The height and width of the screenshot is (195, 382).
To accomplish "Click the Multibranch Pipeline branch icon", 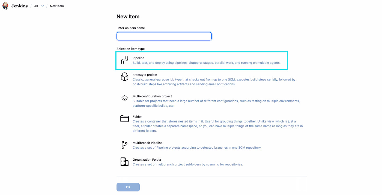I will click(x=124, y=145).
